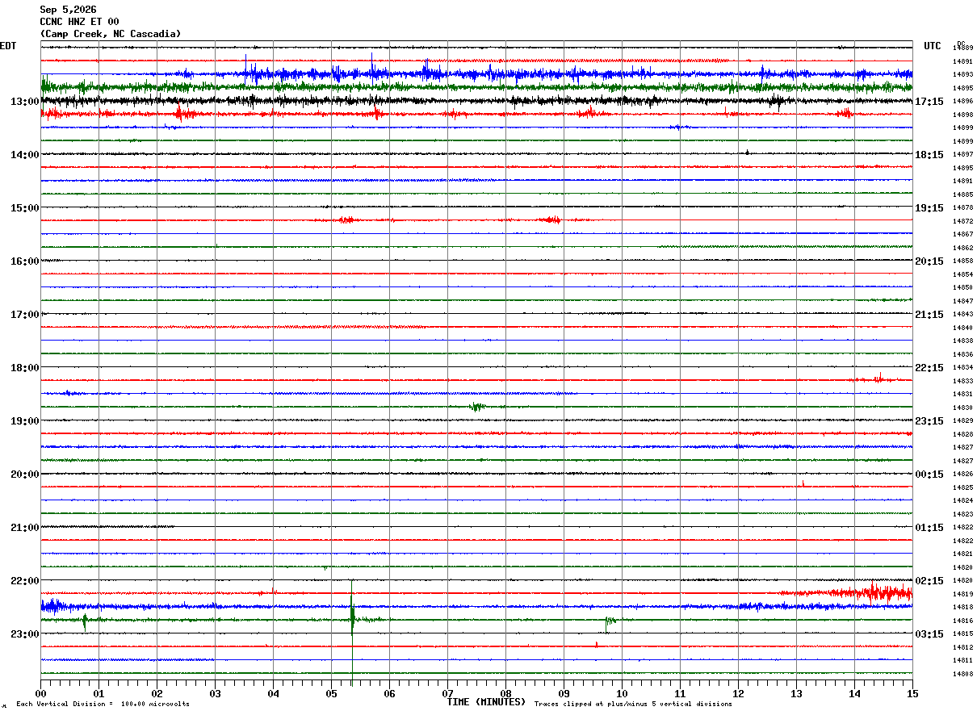Screen dimensions: 977x715
Task: Select the 22:00 EDT time label
Action: (x=25, y=581)
